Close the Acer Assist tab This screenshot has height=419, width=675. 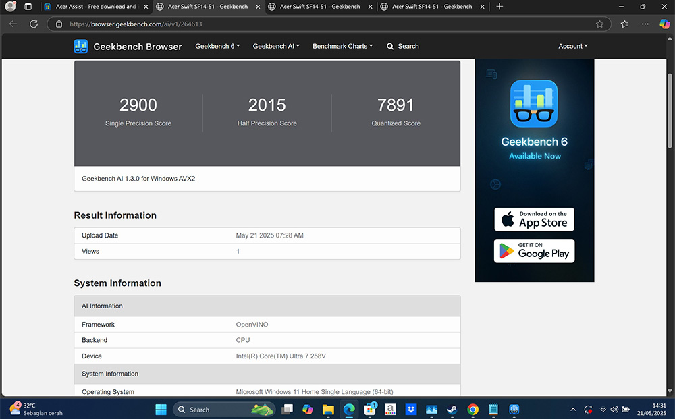146,7
